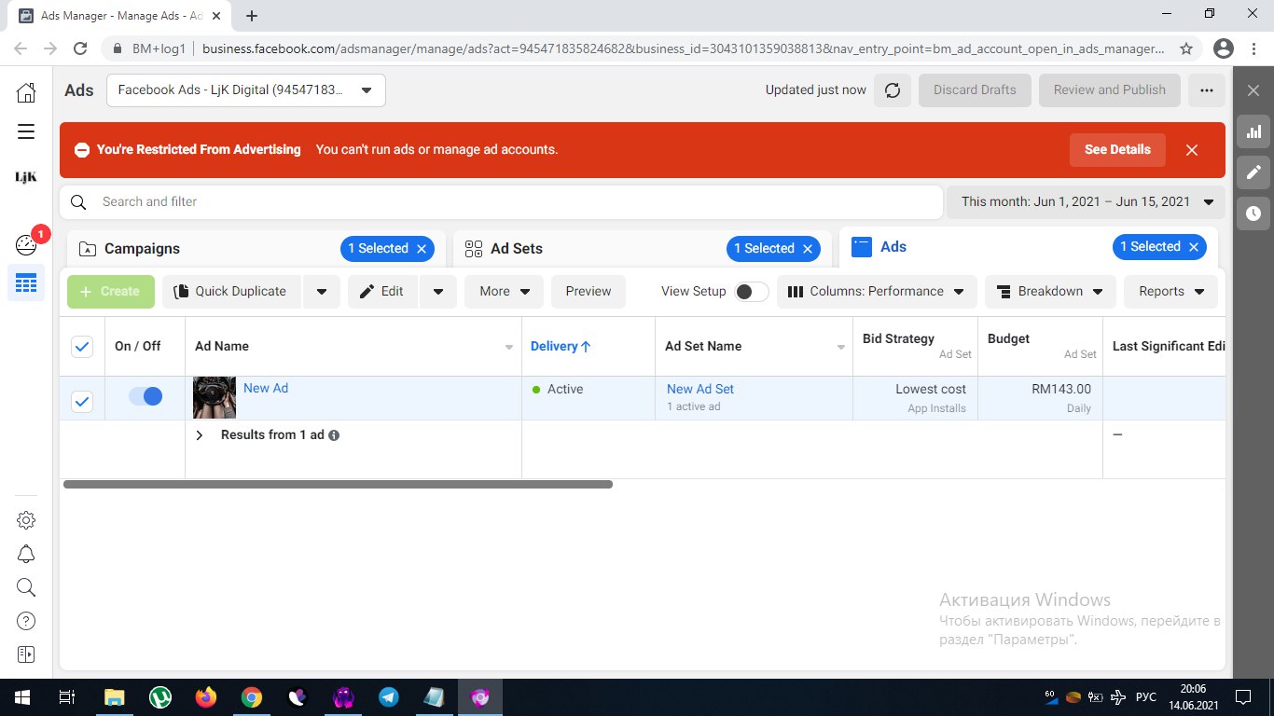Open the More dropdown

pos(505,292)
